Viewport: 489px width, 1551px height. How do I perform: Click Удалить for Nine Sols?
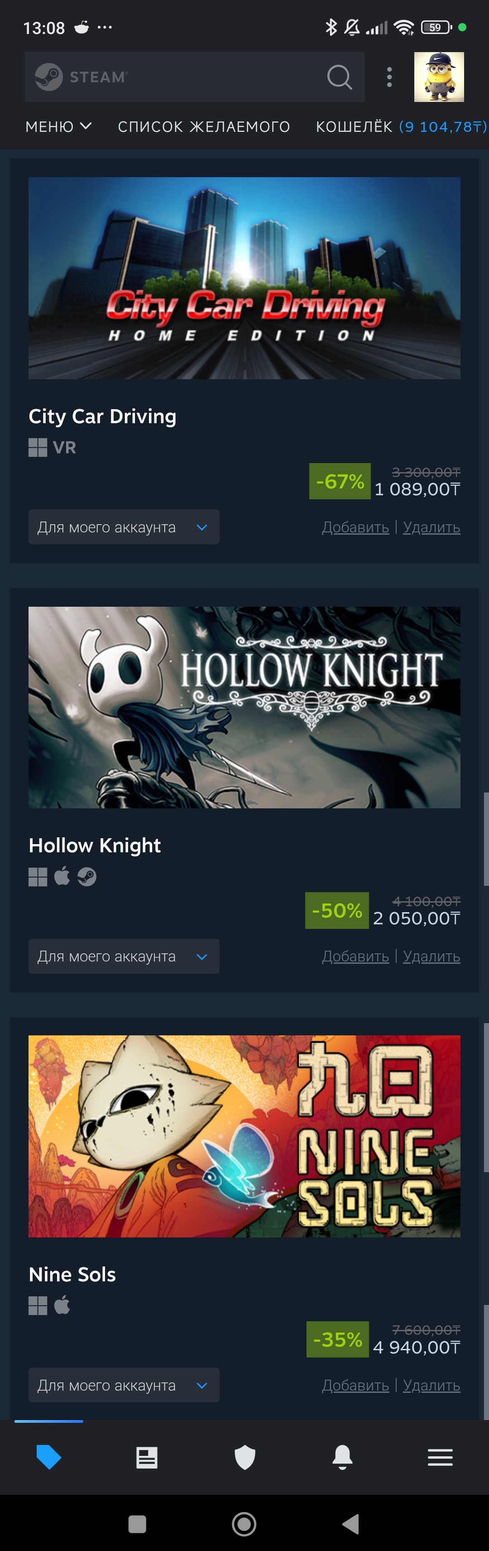tap(431, 1386)
